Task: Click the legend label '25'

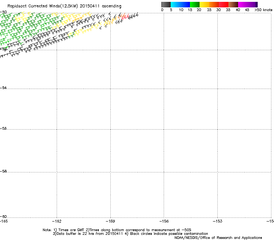Action: click(x=209, y=10)
